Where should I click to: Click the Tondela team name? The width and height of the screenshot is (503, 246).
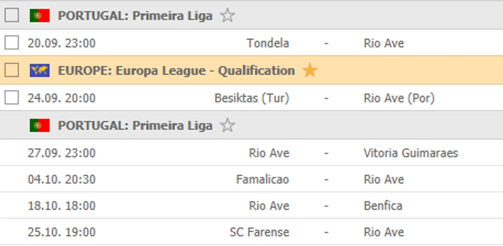click(268, 43)
